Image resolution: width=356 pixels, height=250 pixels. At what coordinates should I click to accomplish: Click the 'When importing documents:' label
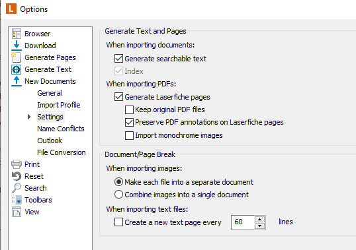(150, 45)
